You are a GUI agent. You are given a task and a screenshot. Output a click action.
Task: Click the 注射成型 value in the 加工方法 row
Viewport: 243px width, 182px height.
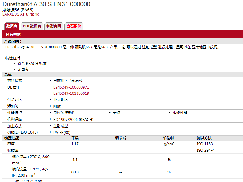click(x=61, y=126)
